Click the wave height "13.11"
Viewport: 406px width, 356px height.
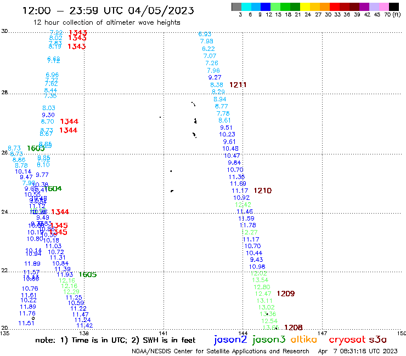point(264,301)
